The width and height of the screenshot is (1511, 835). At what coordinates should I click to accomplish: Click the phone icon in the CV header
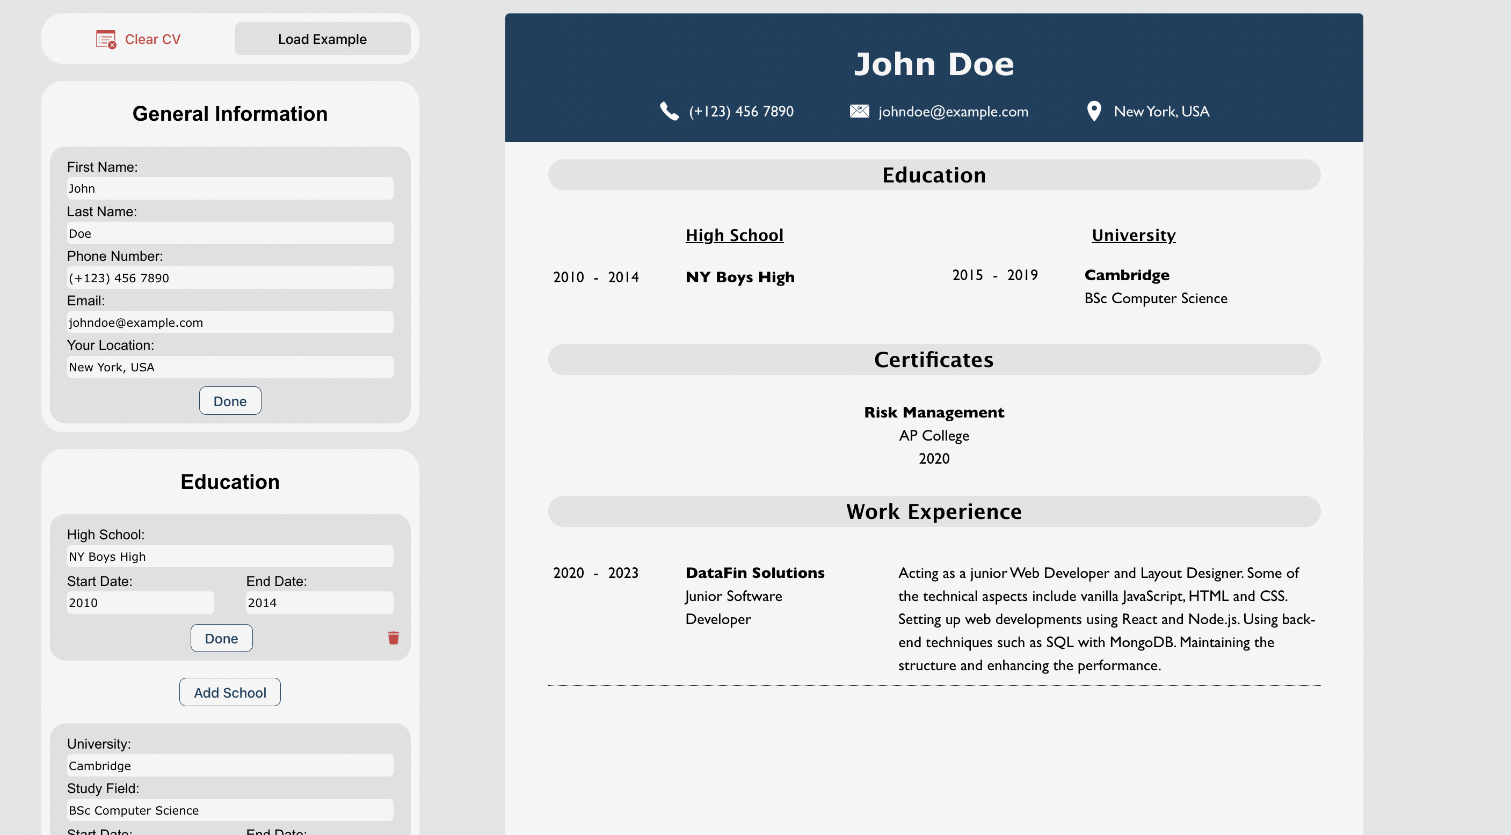pyautogui.click(x=668, y=111)
